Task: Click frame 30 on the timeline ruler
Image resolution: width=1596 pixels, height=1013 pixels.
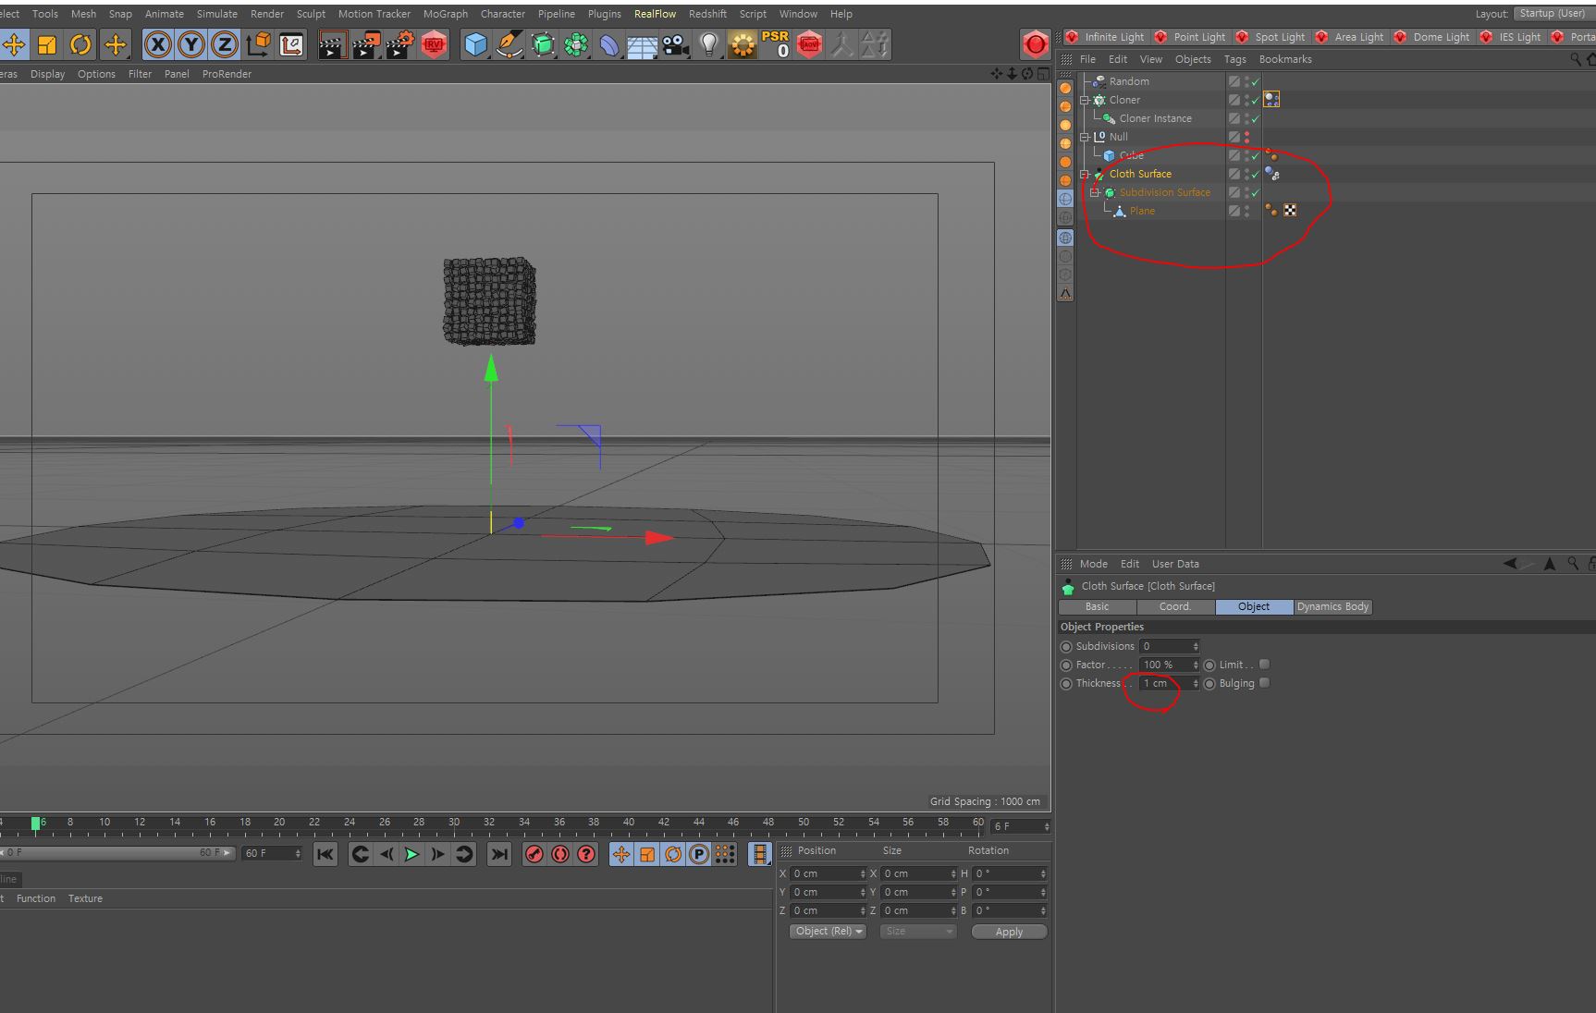Action: point(454,823)
